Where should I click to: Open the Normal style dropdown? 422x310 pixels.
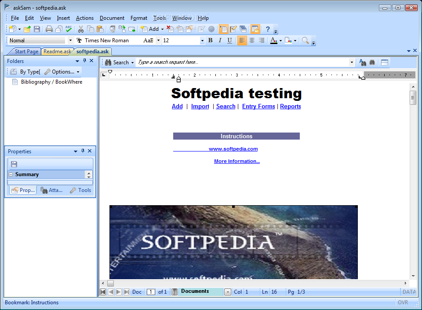[x=70, y=41]
